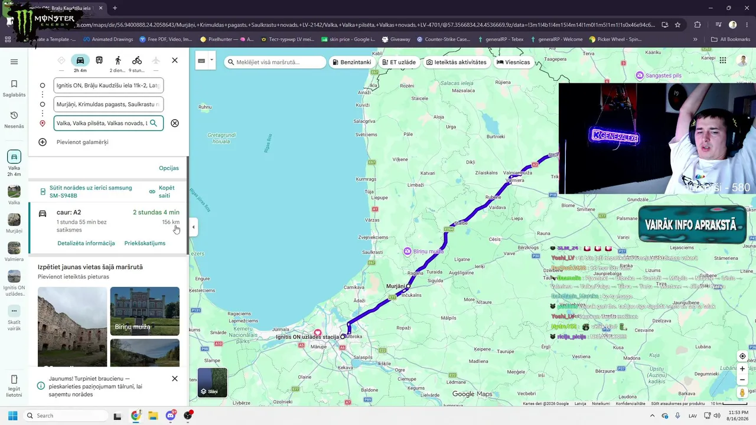
Task: Open the Nesenās recent places panel
Action: pos(14,119)
